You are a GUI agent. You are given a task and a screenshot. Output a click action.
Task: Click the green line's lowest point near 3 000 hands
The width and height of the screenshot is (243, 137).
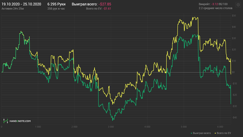tap(113, 120)
